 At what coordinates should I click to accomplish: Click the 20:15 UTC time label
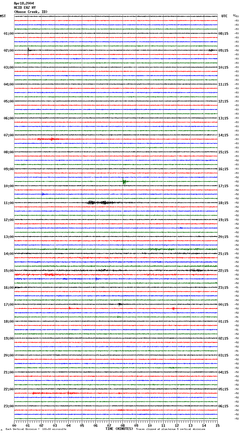click(223, 237)
